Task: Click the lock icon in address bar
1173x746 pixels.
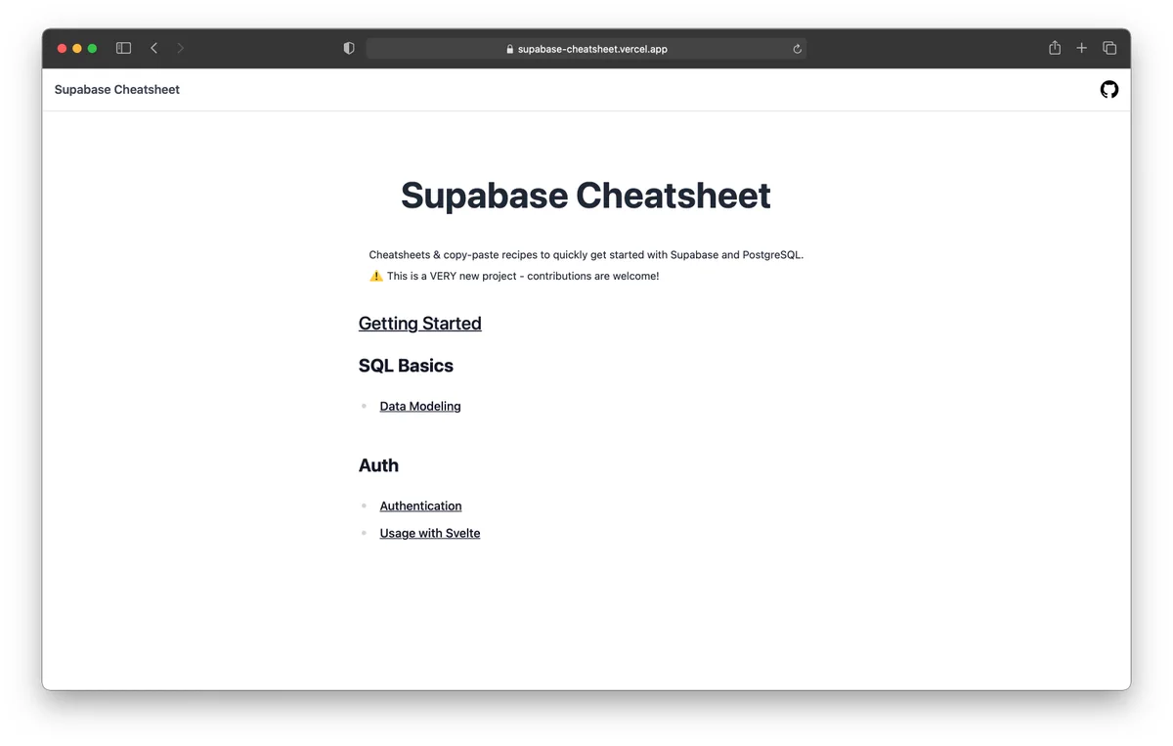Action: pyautogui.click(x=510, y=49)
